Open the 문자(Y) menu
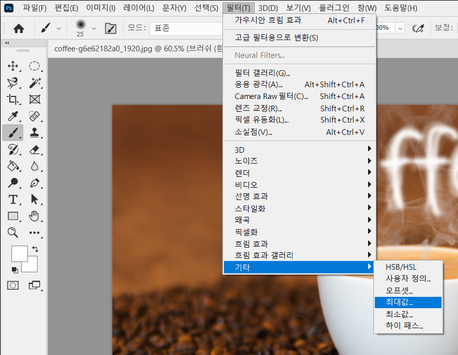Viewport: 458px width, 355px height. coord(174,8)
